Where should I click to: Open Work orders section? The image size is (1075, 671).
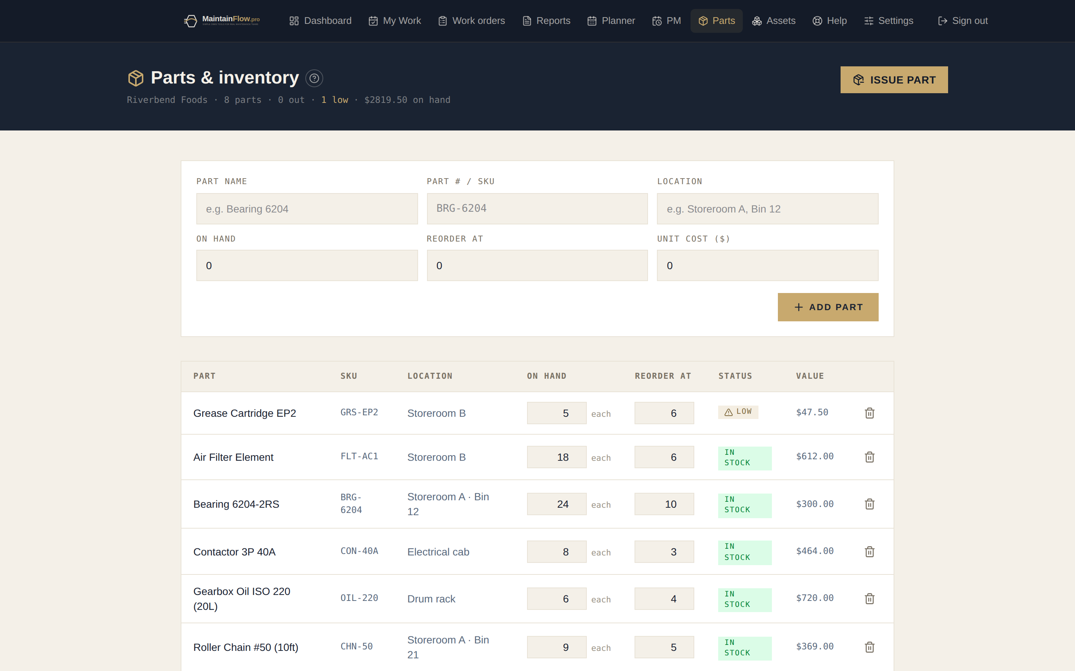(471, 21)
